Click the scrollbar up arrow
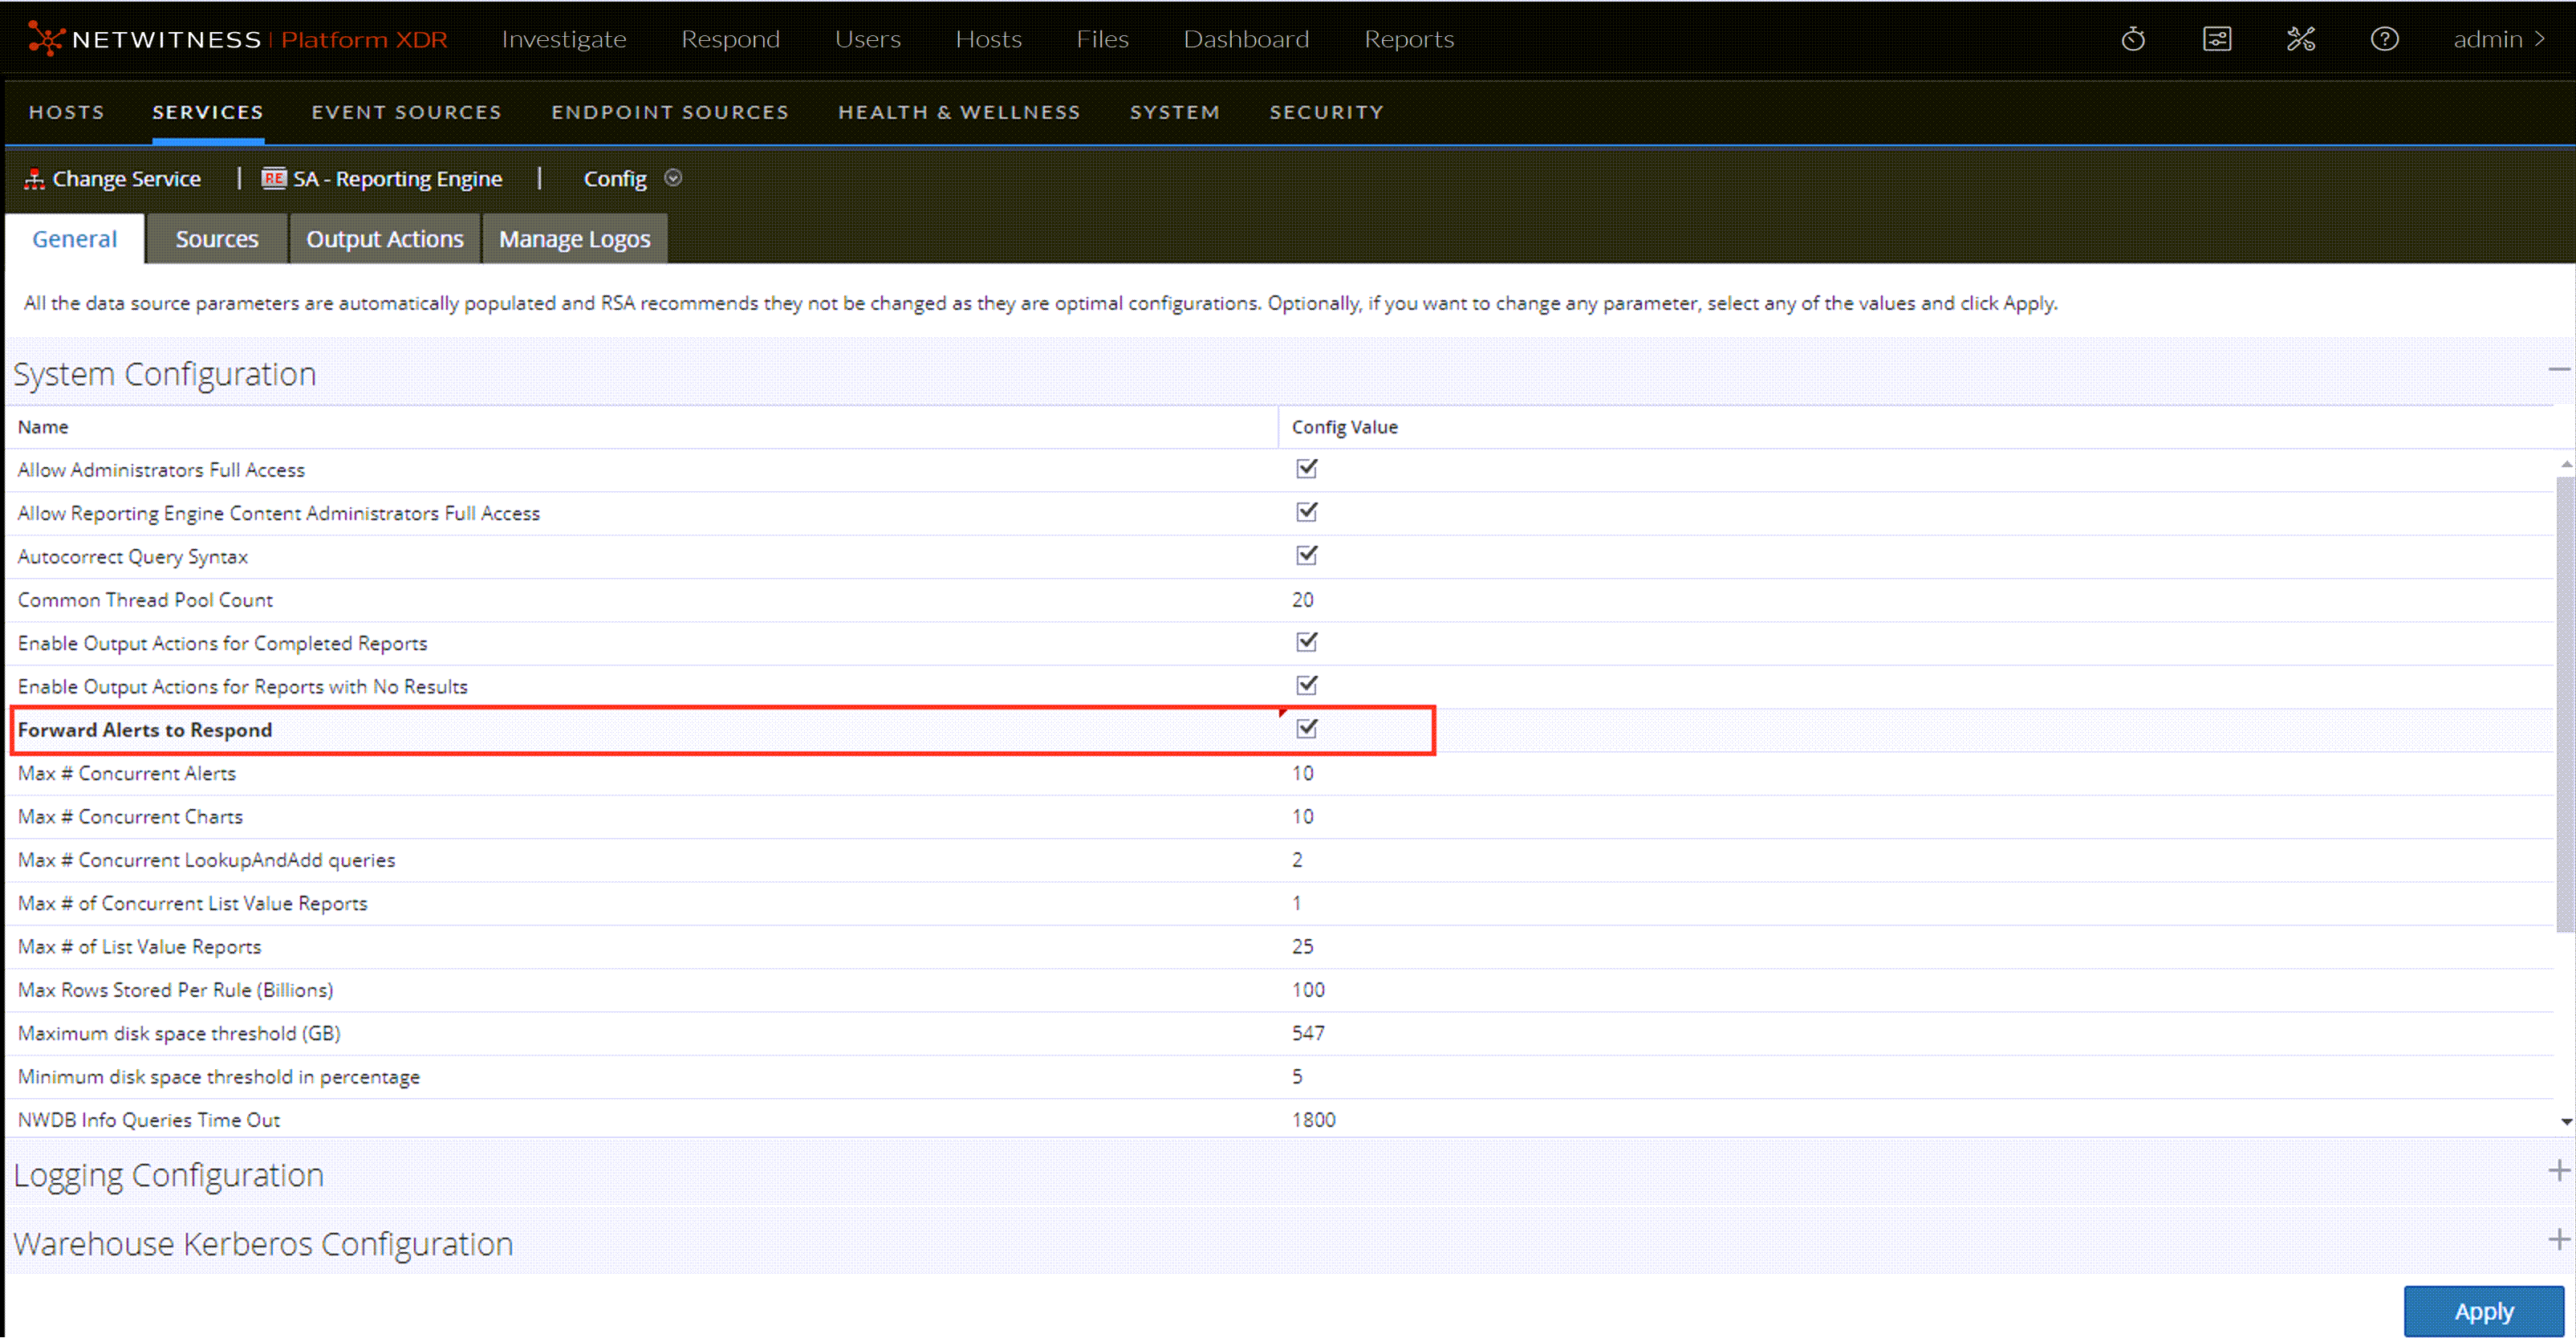This screenshot has height=1338, width=2576. [2566, 464]
